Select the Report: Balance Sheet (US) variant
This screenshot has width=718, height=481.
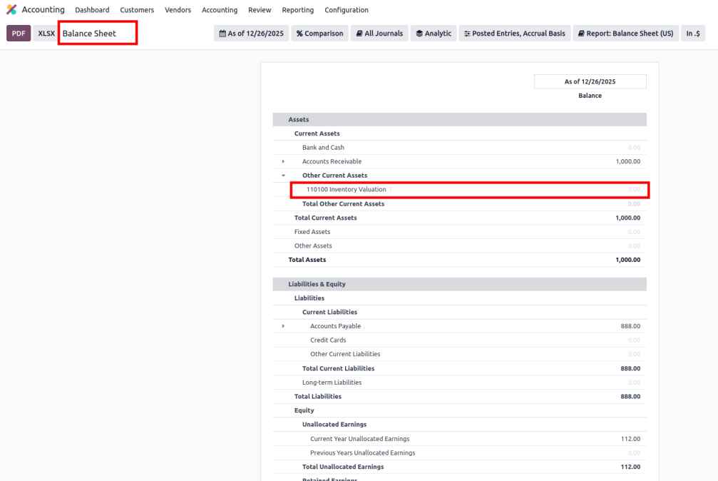pyautogui.click(x=625, y=34)
